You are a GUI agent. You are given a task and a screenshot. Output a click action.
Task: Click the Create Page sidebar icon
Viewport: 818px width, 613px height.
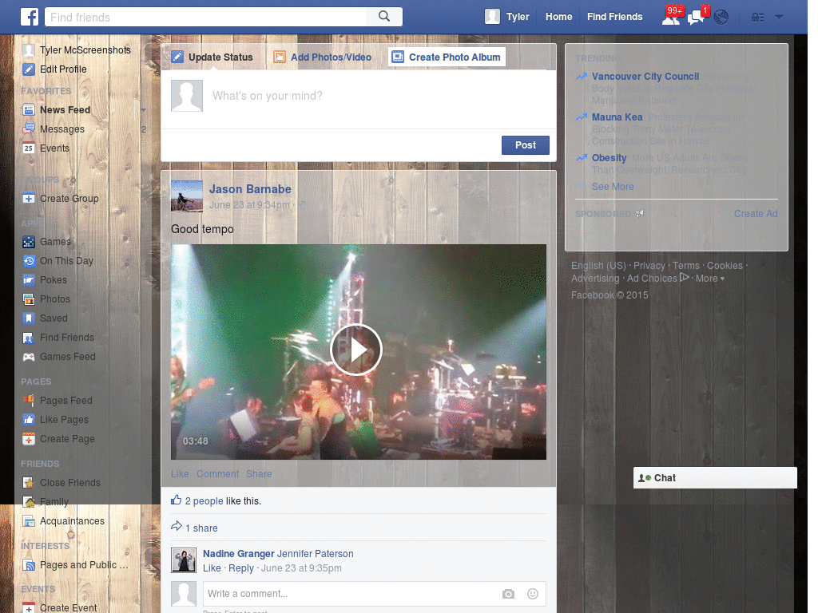coord(29,439)
